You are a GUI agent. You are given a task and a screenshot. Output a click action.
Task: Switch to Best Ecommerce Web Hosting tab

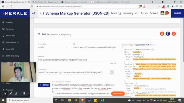coord(105,2)
